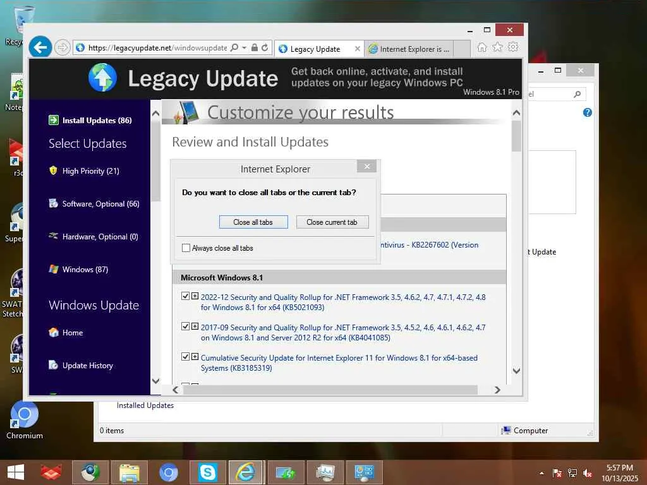Expand details of KB5021093 update
Image resolution: width=647 pixels, height=485 pixels.
tap(195, 296)
